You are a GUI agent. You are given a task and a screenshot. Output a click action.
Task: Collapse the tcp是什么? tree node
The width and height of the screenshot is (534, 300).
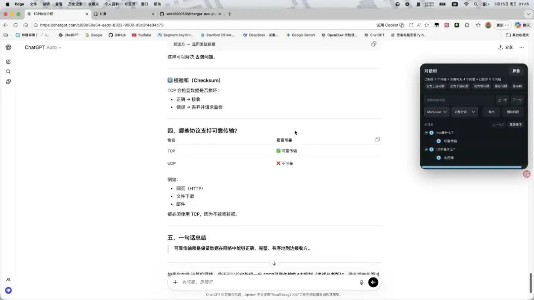click(x=426, y=132)
